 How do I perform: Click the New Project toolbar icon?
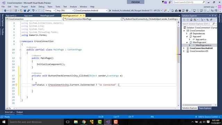(x=16, y=11)
